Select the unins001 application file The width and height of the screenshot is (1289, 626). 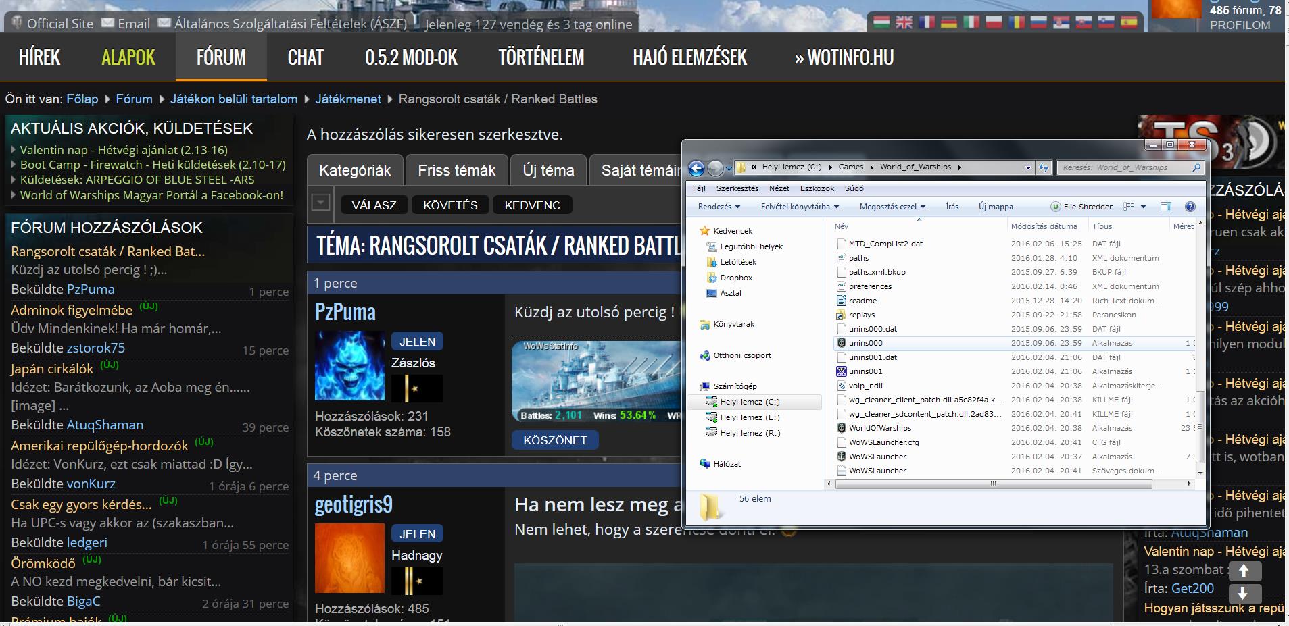pos(865,371)
